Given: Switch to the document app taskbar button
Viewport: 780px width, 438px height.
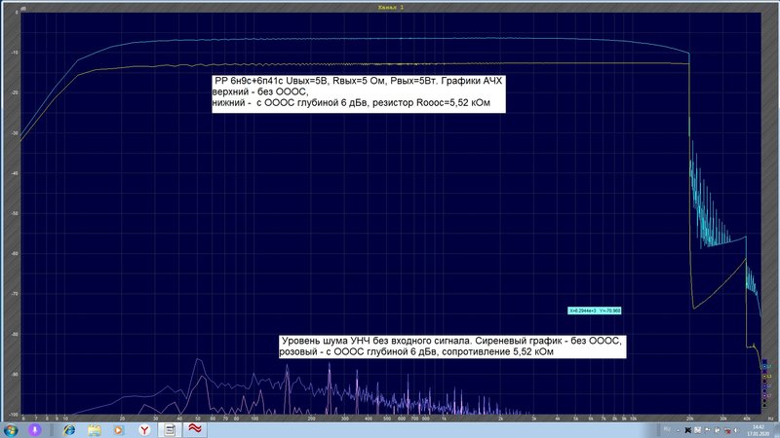Looking at the screenshot, I should [x=170, y=430].
